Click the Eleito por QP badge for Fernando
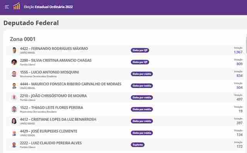This screenshot has height=153, width=247. tap(140, 50)
